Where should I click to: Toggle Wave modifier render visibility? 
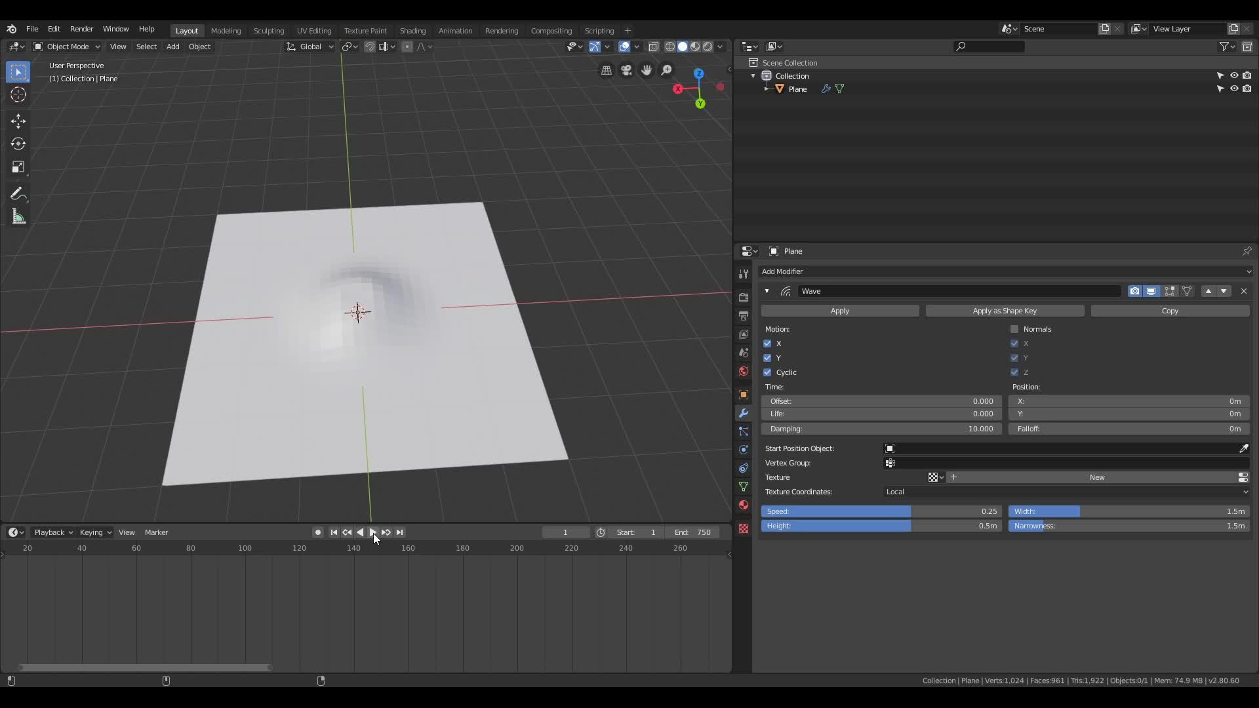[x=1134, y=291]
